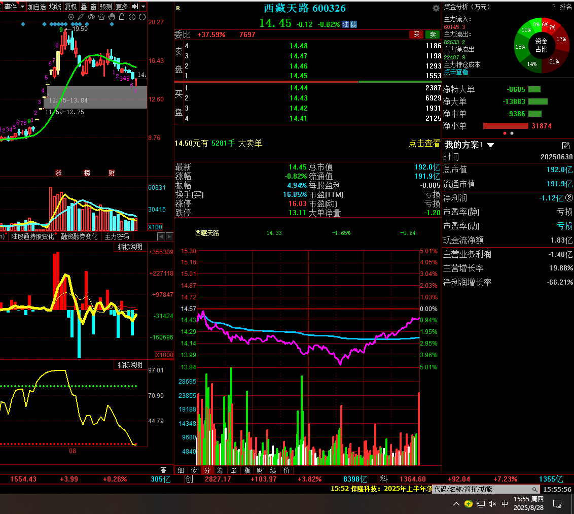Click 点击查看 for large sell order
This screenshot has width=574, height=514.
(424, 143)
